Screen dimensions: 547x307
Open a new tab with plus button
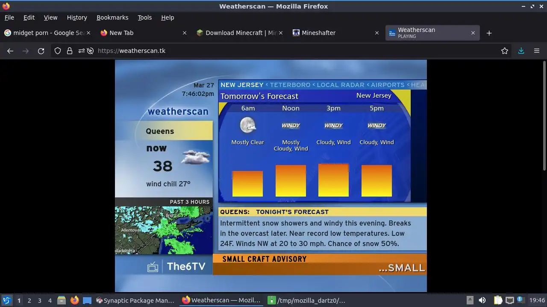click(x=489, y=33)
